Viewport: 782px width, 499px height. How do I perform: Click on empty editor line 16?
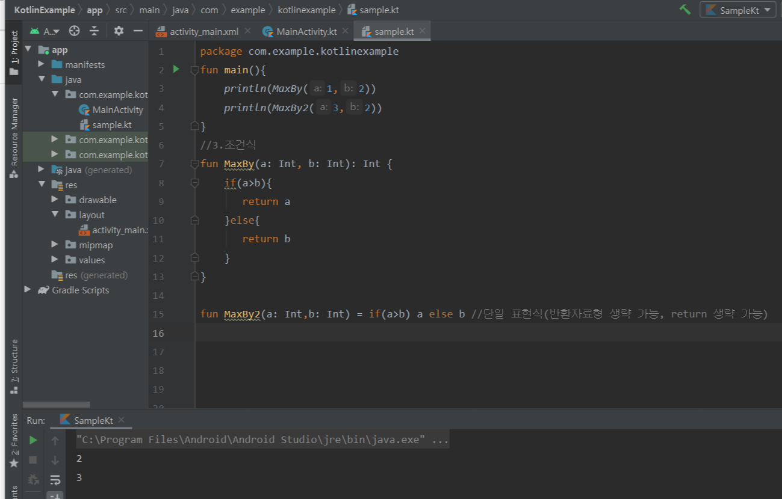coord(488,333)
